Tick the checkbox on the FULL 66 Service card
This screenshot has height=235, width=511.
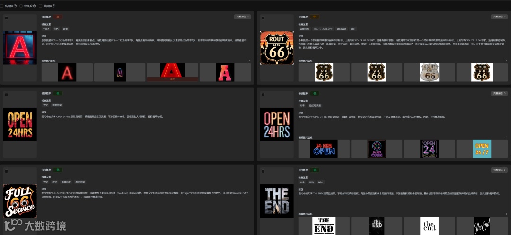pyautogui.click(x=7, y=171)
